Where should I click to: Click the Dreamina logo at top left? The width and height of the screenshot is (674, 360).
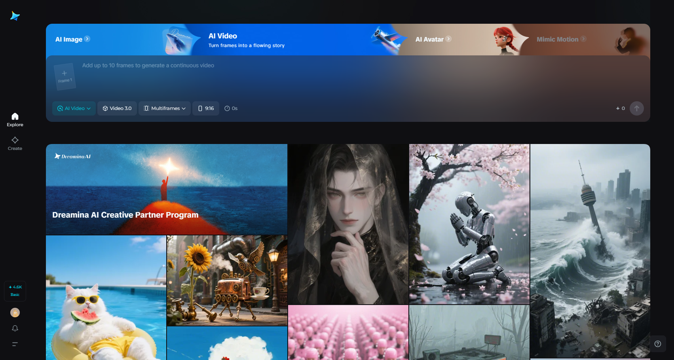15,16
